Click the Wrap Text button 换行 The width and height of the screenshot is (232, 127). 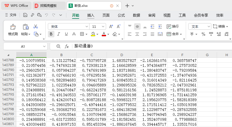coord(173,26)
